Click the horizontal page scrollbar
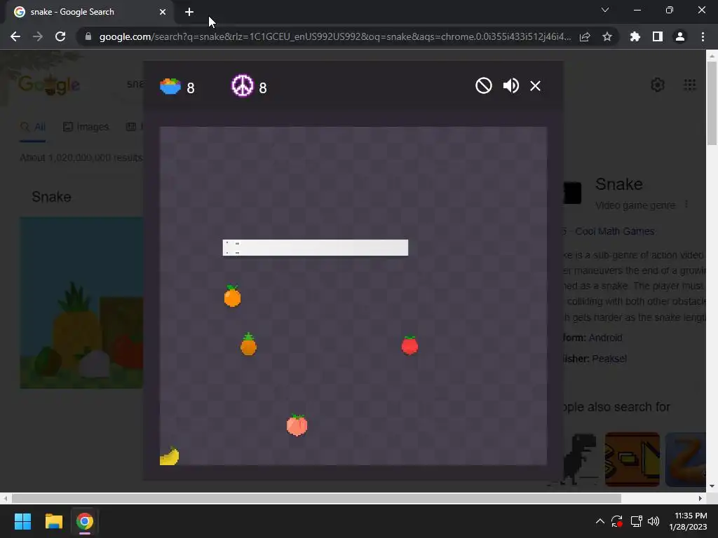Viewport: 718px width, 538px height. (316, 498)
